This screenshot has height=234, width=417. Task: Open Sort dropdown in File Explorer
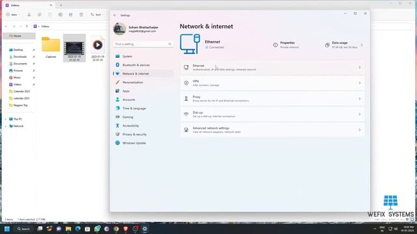coord(97,14)
